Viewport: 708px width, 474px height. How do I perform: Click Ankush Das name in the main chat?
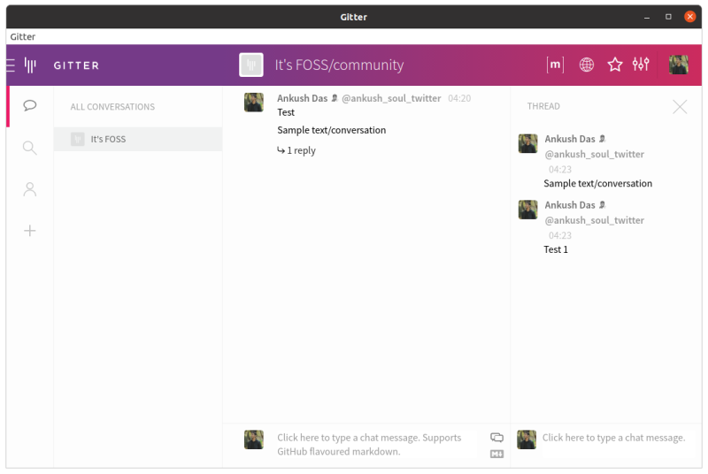click(x=302, y=98)
